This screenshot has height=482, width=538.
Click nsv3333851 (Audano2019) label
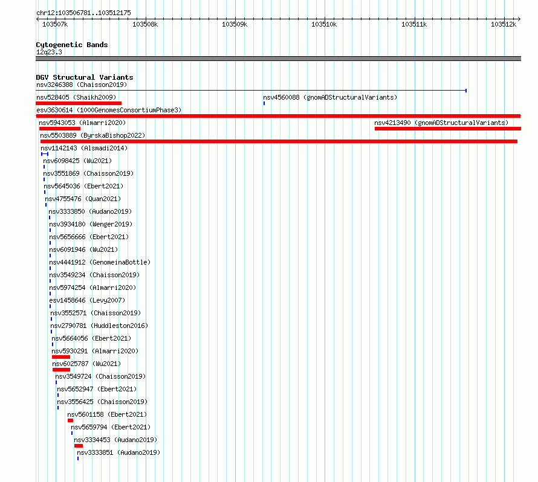click(x=118, y=452)
